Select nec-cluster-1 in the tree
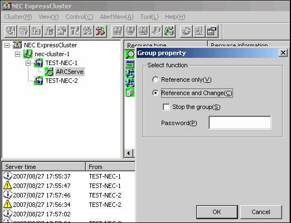The height and width of the screenshot is (223, 291). click(x=52, y=54)
